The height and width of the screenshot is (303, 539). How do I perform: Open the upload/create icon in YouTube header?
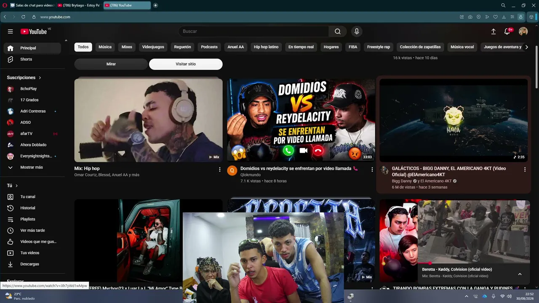pyautogui.click(x=494, y=32)
